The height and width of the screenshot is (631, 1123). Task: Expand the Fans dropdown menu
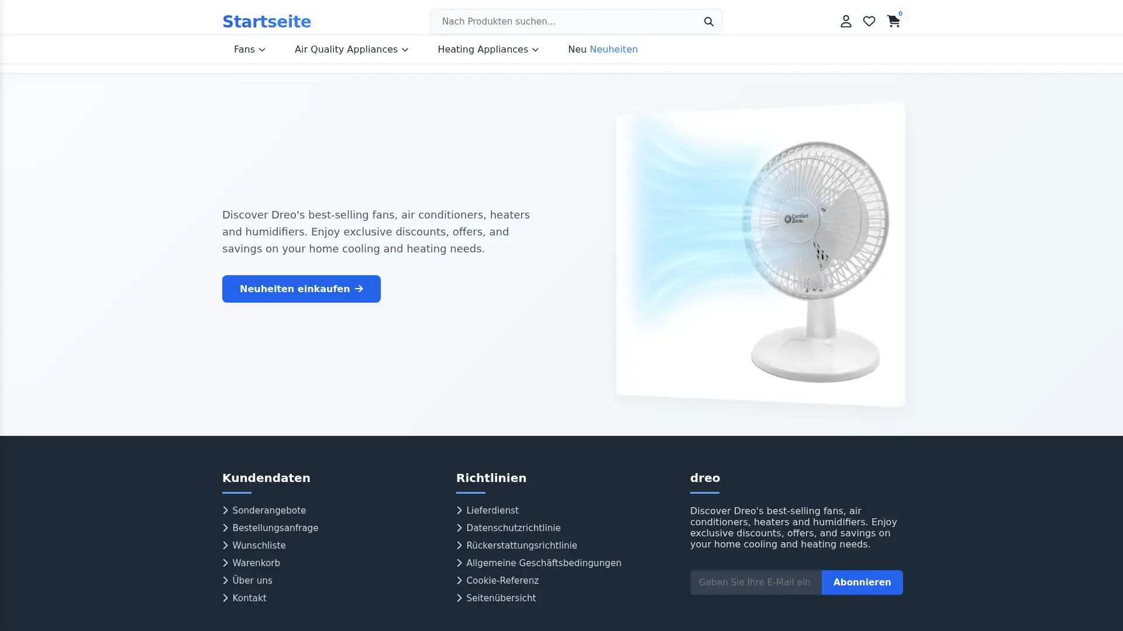(x=250, y=50)
